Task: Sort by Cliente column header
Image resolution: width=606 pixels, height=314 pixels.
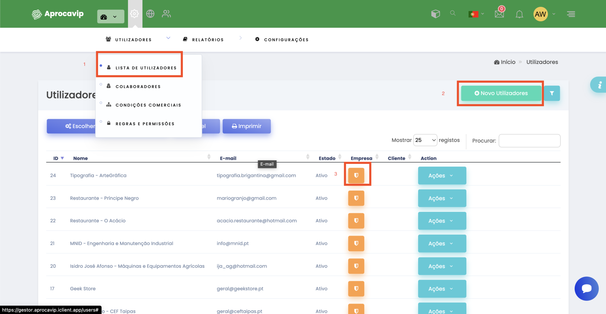Action: tap(396, 158)
